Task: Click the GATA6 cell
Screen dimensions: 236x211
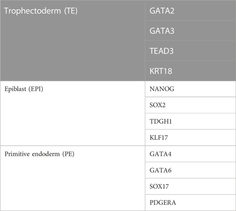Action: [191, 170]
